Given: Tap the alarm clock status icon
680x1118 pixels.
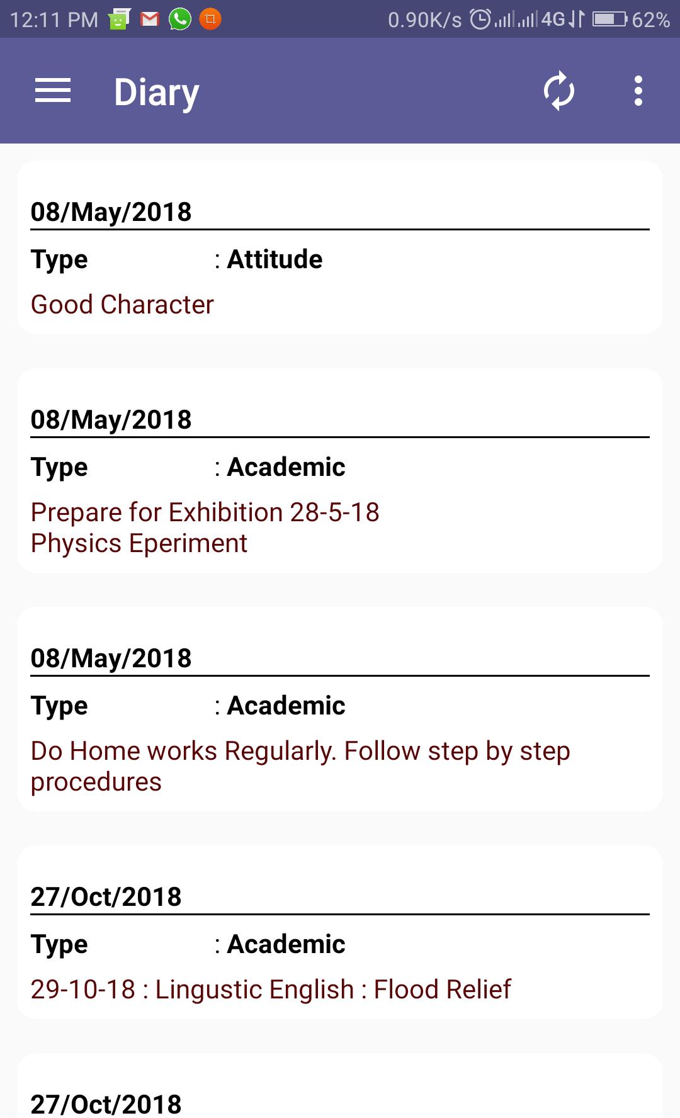Looking at the screenshot, I should (x=480, y=20).
